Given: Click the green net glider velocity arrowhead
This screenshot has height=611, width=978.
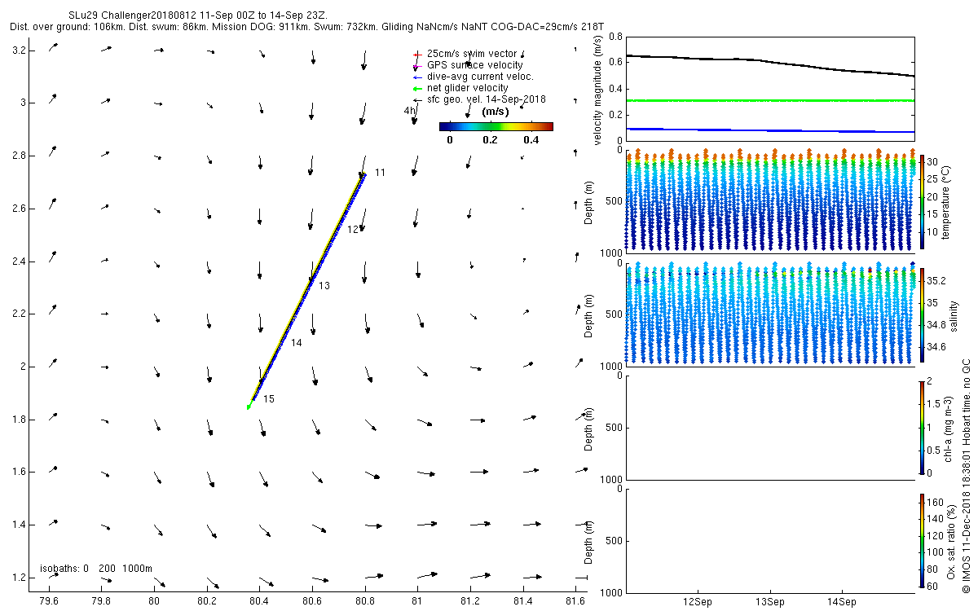Looking at the screenshot, I should pos(249,406).
